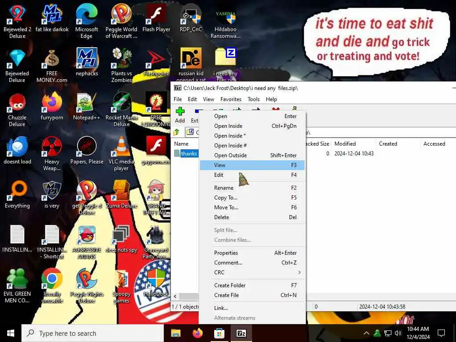Show hidden icons chevron in system tray
The height and width of the screenshot is (342, 456).
pyautogui.click(x=366, y=333)
